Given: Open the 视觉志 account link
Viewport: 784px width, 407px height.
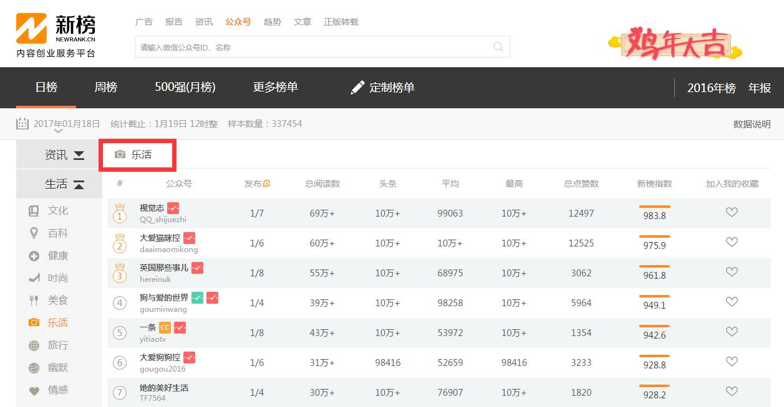Looking at the screenshot, I should click(x=152, y=208).
